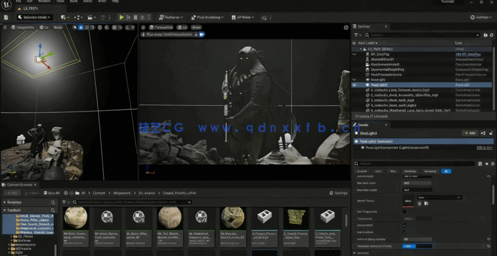This screenshot has height=256, width=497.
Task: Start Play in Editor with green arrow
Action: (121, 18)
